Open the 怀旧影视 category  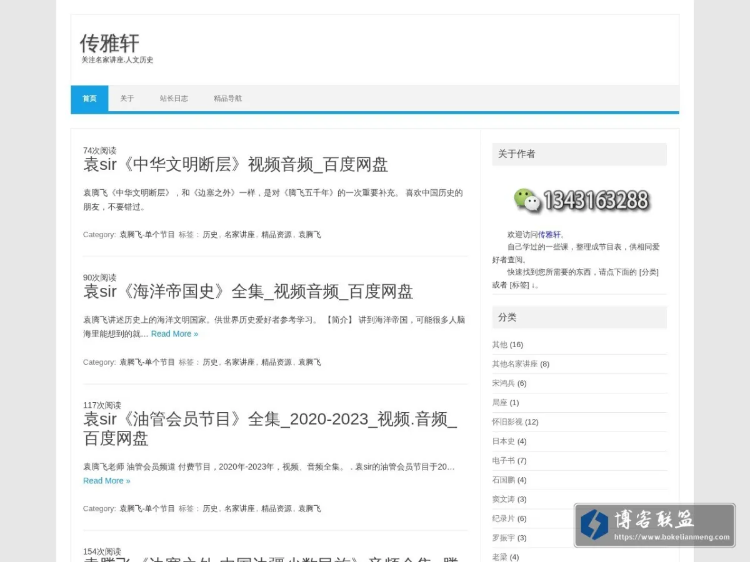(x=507, y=422)
